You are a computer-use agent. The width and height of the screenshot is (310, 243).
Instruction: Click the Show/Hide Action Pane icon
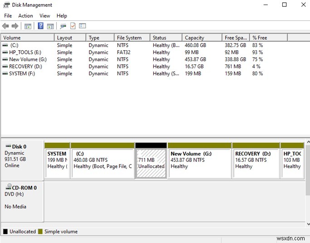point(50,26)
